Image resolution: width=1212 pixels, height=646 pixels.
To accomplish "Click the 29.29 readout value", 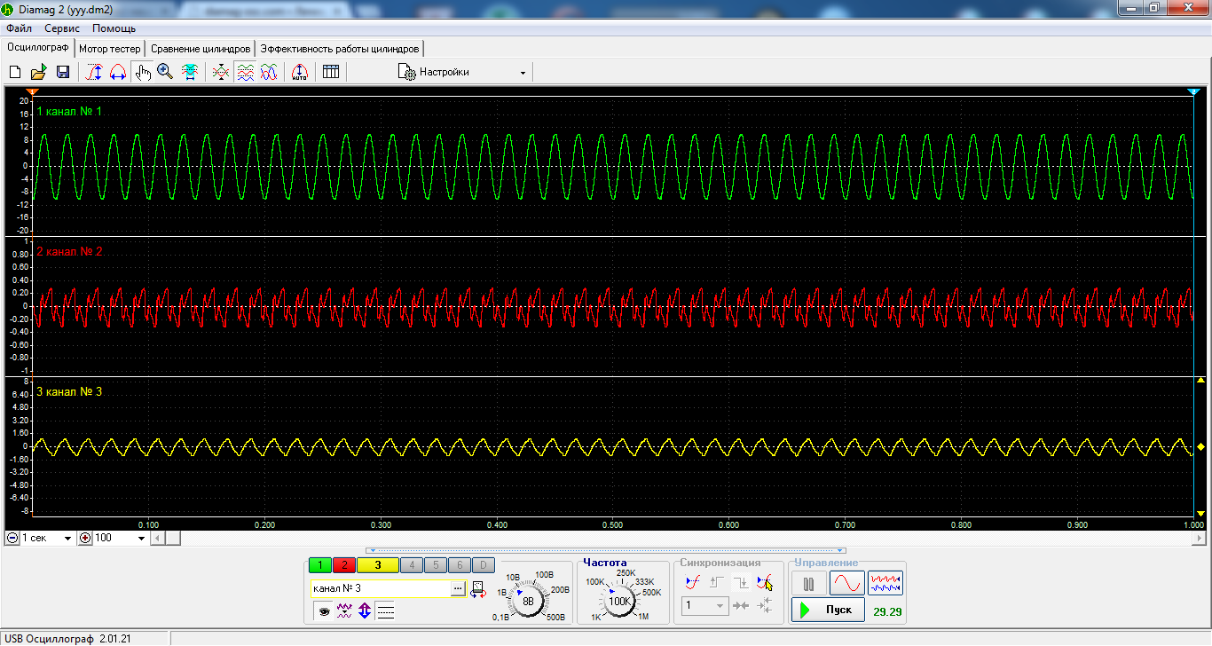I will click(887, 611).
